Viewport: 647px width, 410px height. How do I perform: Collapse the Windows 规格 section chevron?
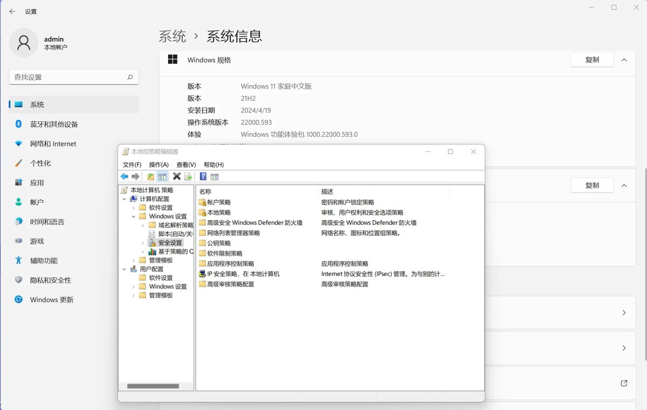pos(624,60)
